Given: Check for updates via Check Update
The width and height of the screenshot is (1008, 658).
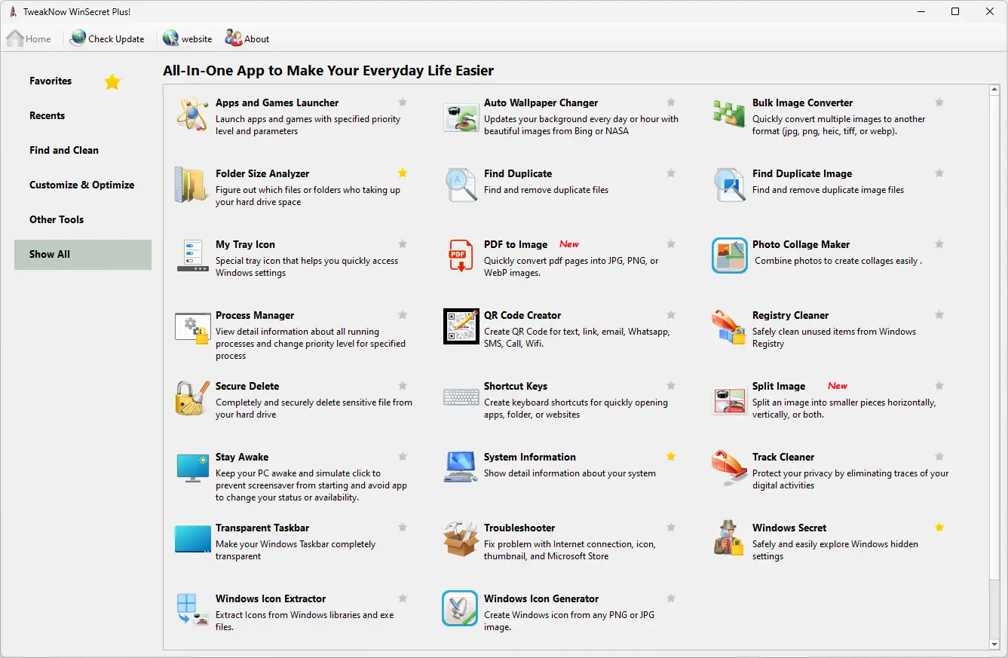Looking at the screenshot, I should [107, 38].
